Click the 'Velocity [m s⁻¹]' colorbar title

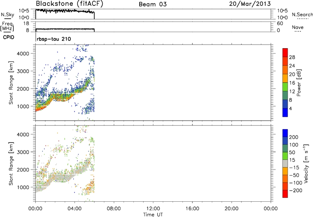pos(306,163)
